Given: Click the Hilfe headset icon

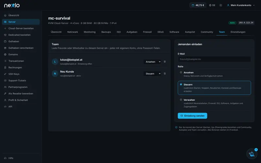Looking at the screenshot, I should click(x=5, y=158).
